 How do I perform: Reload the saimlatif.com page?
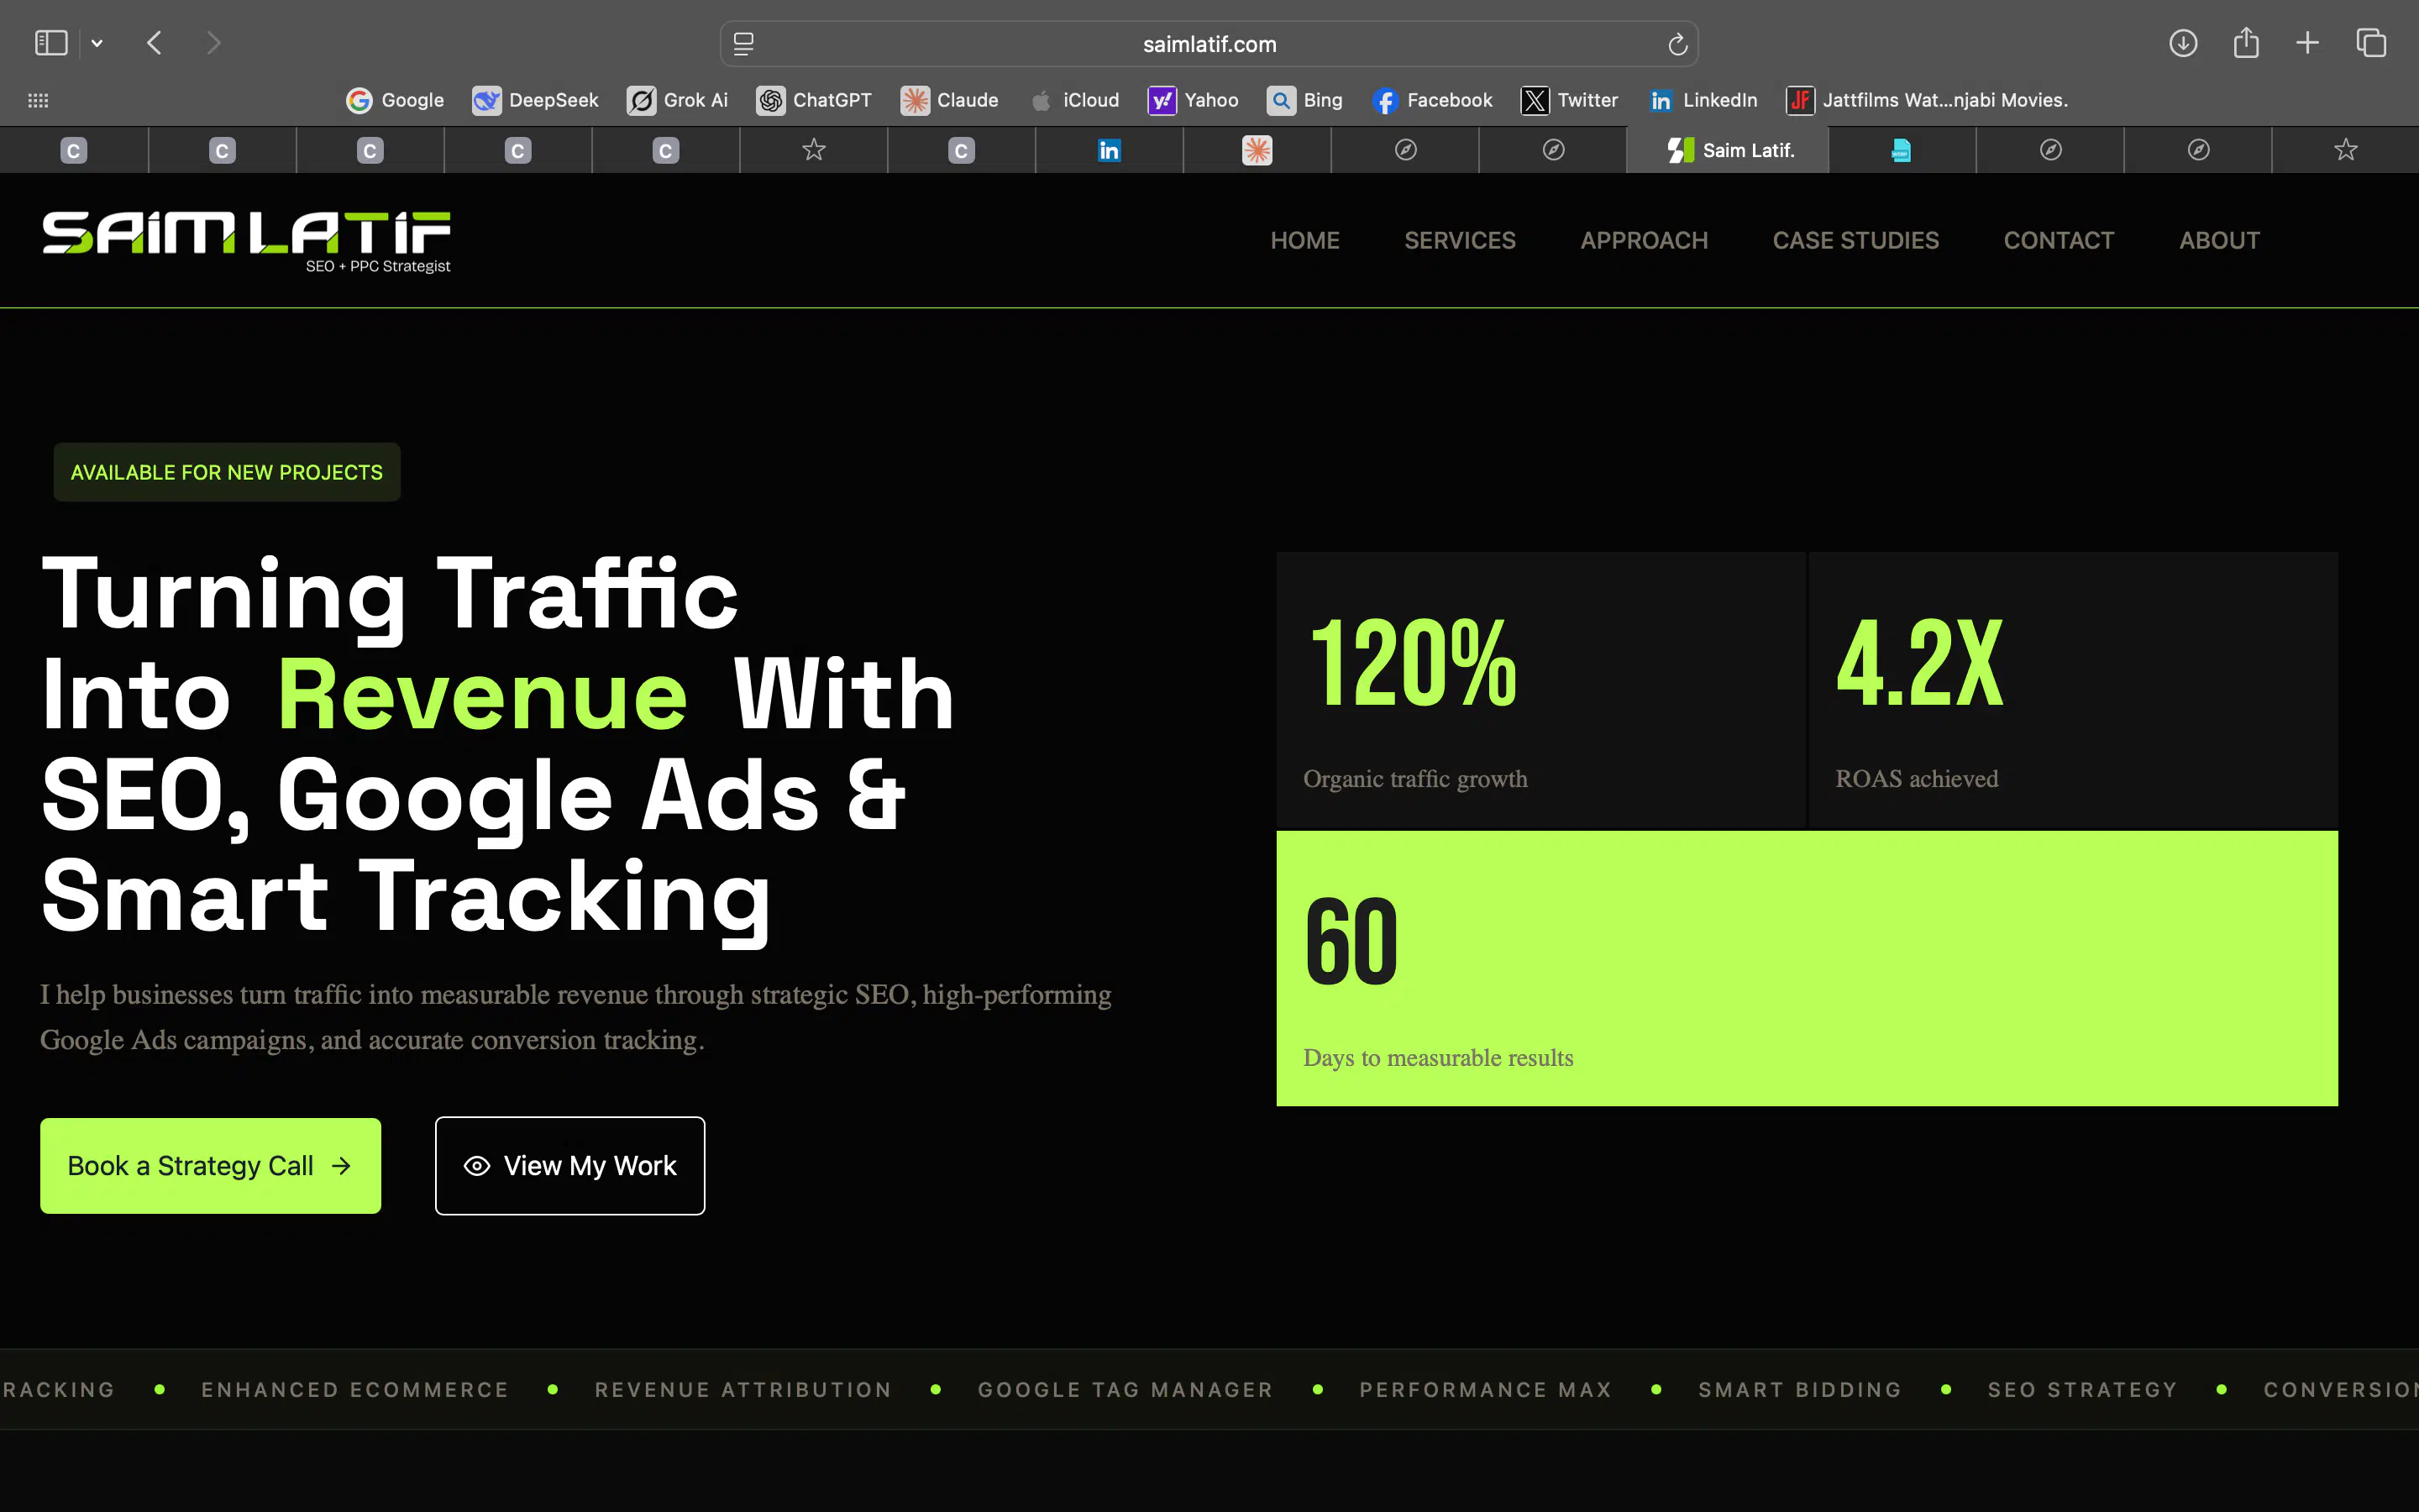pyautogui.click(x=1677, y=44)
